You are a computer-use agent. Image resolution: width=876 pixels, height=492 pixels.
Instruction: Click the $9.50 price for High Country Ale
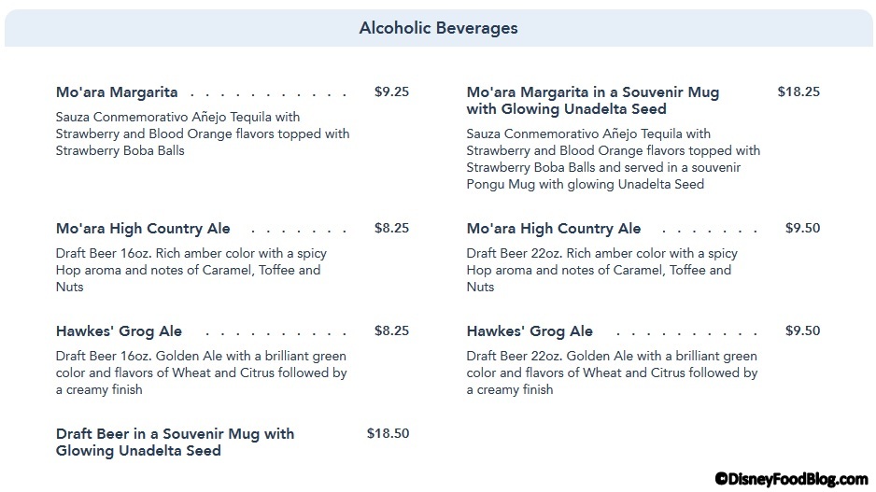[802, 228]
